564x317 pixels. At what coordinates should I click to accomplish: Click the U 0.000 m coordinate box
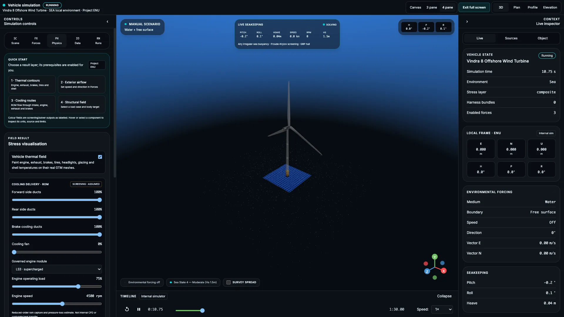coord(541,149)
